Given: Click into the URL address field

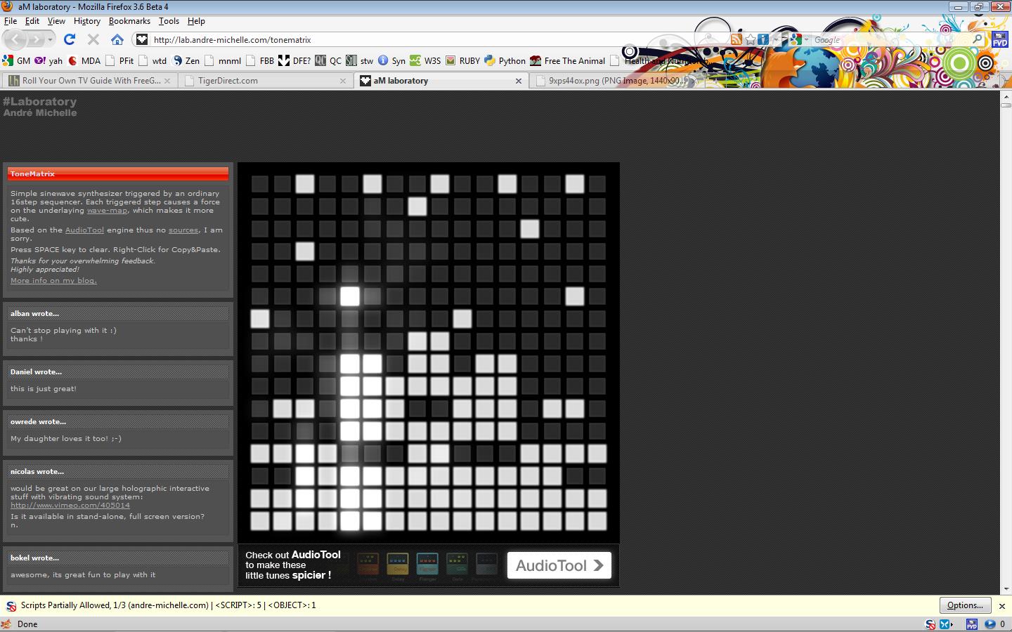Looking at the screenshot, I should [422, 40].
